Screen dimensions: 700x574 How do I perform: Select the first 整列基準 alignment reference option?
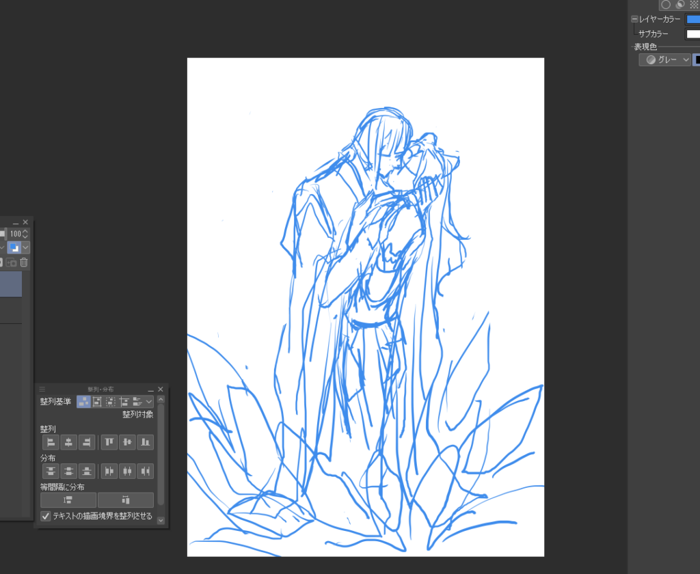[x=83, y=402]
